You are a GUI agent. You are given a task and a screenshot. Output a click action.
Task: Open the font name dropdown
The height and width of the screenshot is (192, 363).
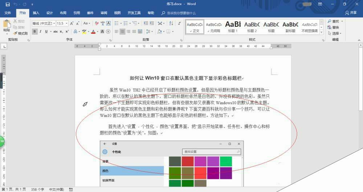tap(54, 23)
